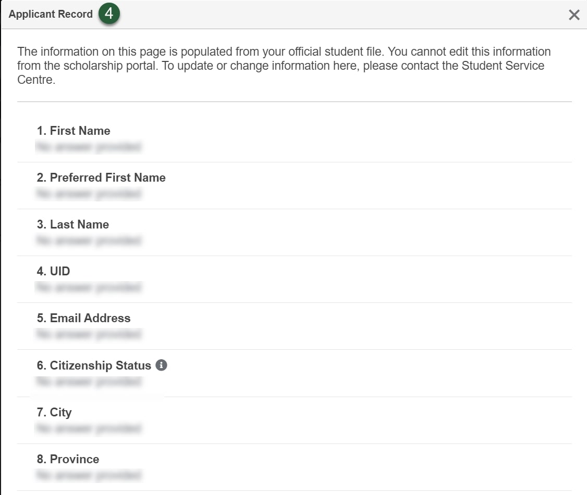This screenshot has width=587, height=495.
Task: Click the X icon to close Applicant Record
Action: click(574, 15)
